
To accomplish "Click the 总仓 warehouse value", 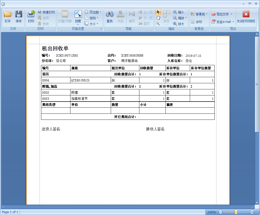I will pyautogui.click(x=189, y=61).
